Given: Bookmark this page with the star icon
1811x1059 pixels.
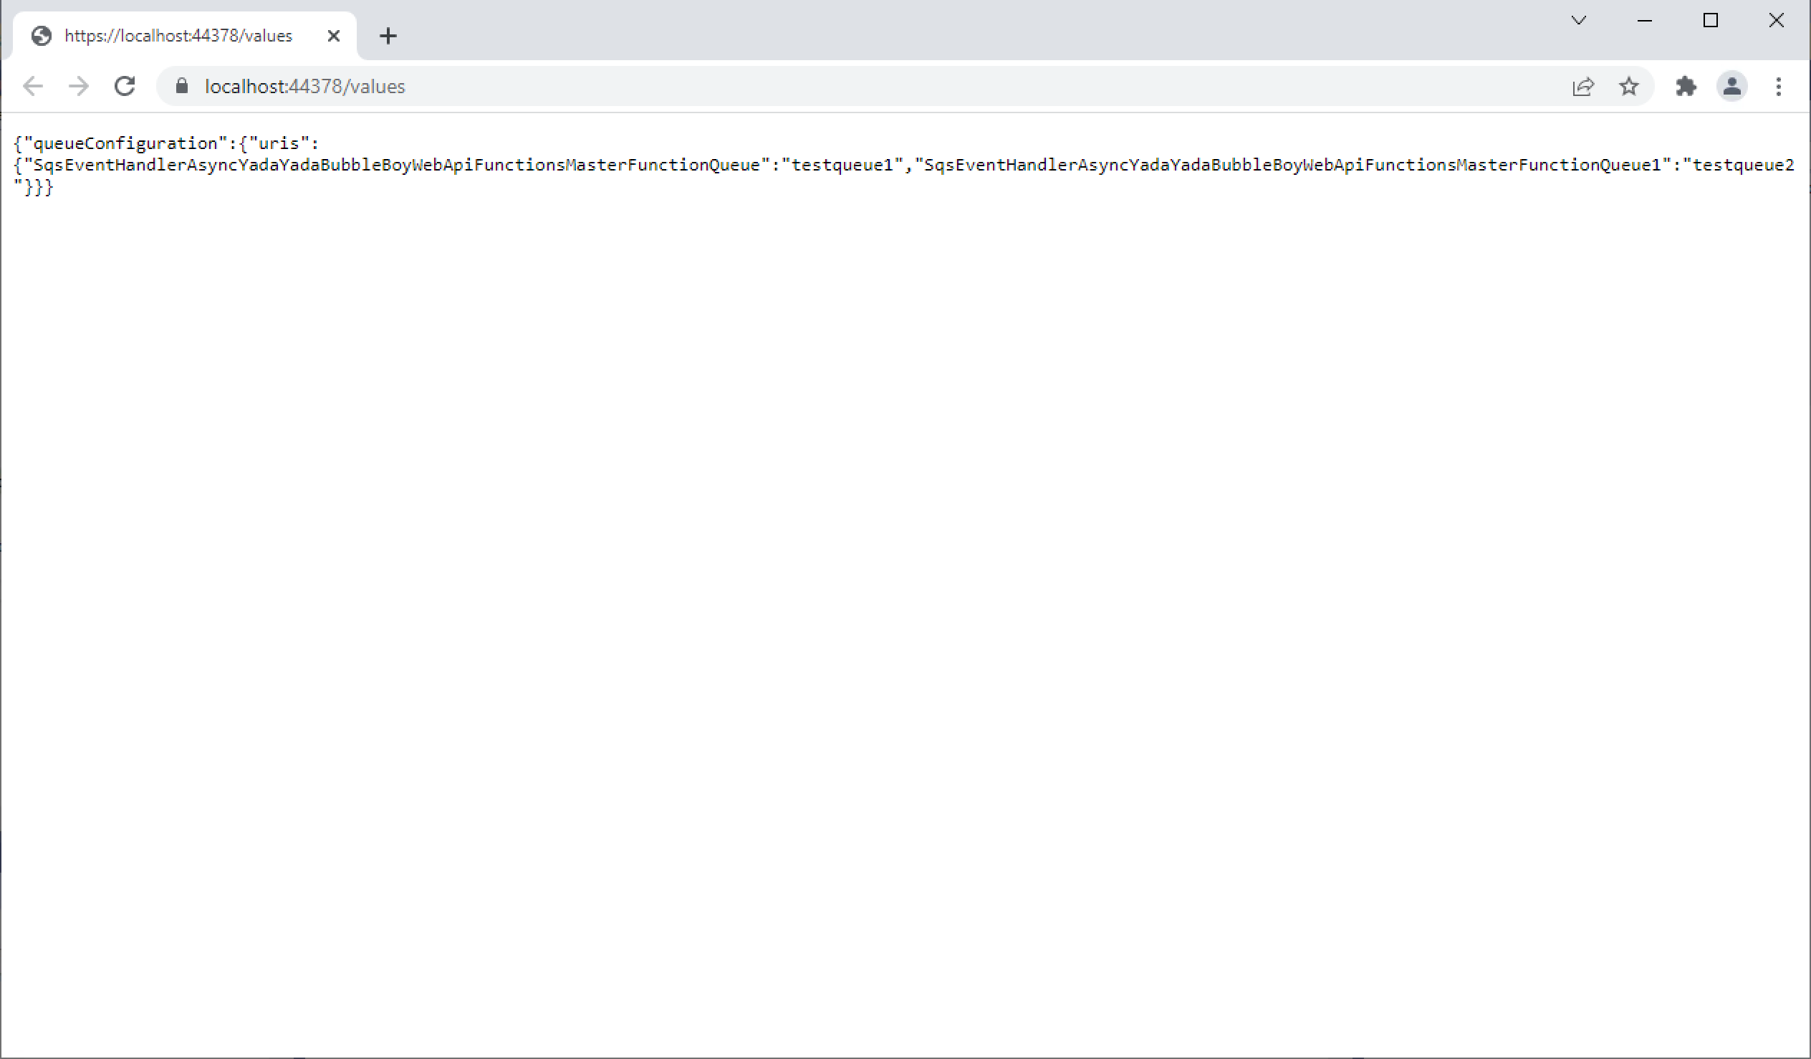Looking at the screenshot, I should pyautogui.click(x=1629, y=86).
